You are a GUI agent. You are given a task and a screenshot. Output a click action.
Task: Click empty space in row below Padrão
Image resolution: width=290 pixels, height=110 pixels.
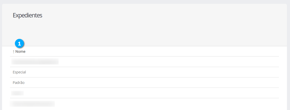click(x=154, y=93)
